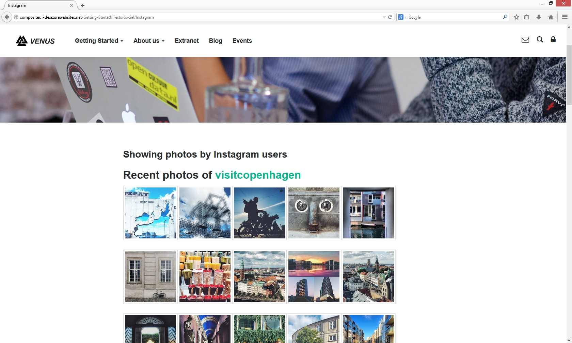
Task: Click the Venus logo
Action: [35, 41]
